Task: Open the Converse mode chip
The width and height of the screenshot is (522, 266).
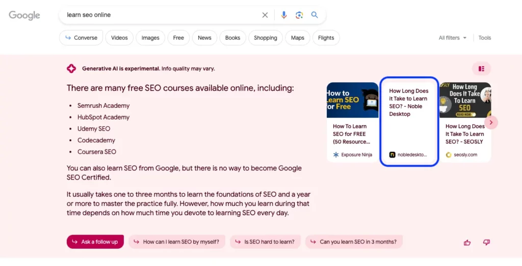Action: (x=81, y=38)
